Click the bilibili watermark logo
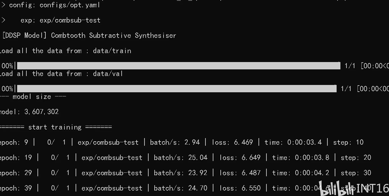Viewport: 389px width, 196px height. [336, 188]
